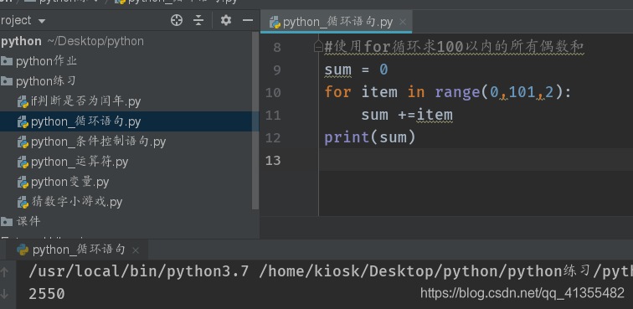The image size is (633, 309).
Task: Select the python_循环语句.py editor tab
Action: click(336, 22)
